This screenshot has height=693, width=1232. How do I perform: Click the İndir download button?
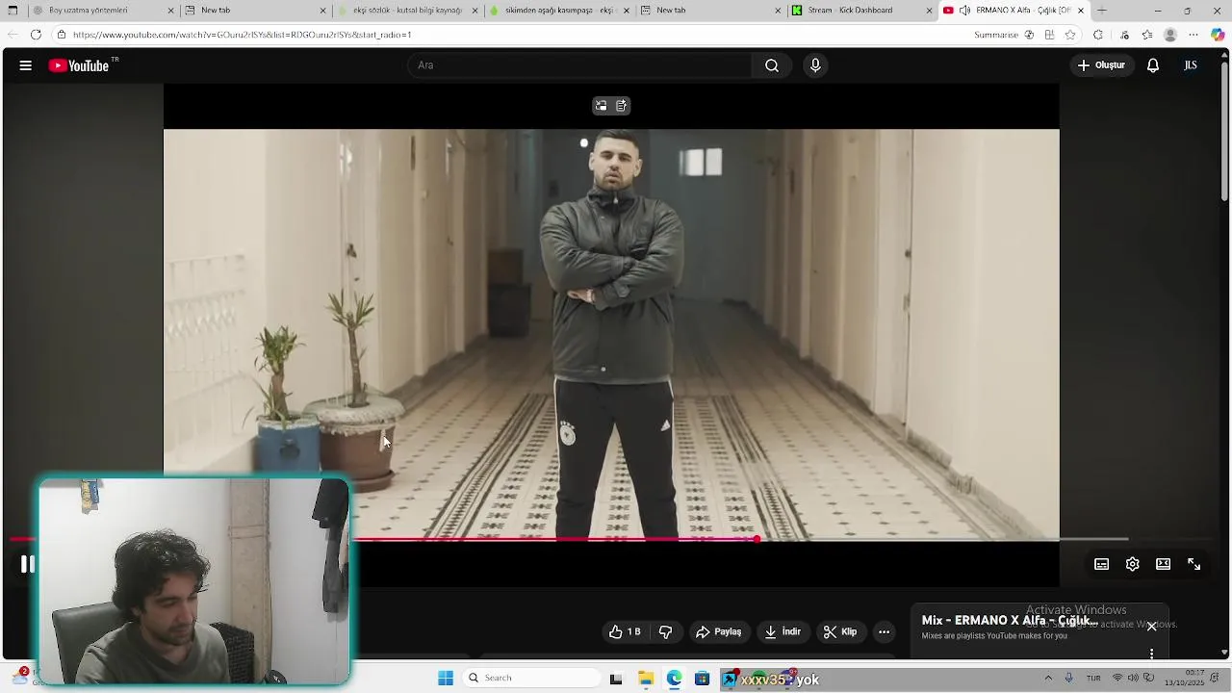pyautogui.click(x=783, y=631)
